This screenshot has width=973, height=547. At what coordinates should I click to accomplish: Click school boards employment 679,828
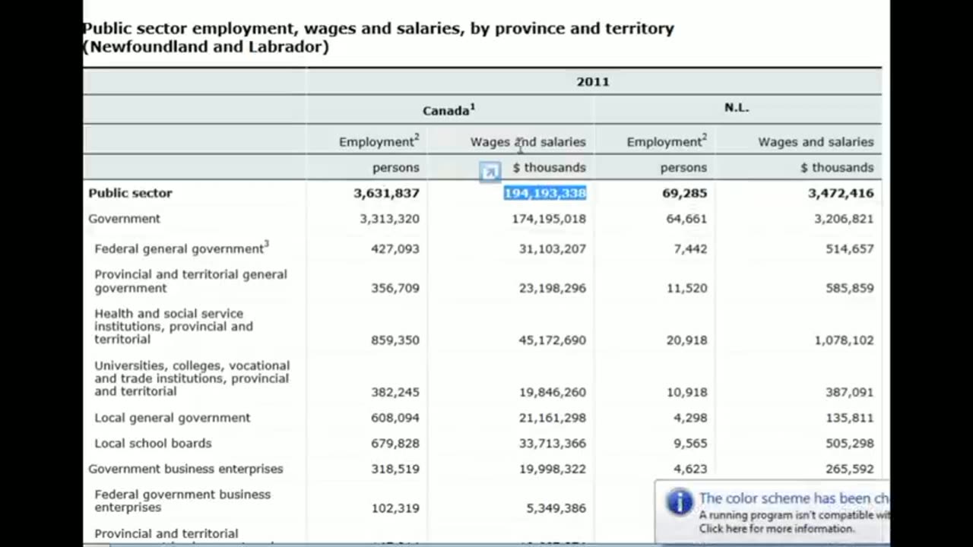coord(395,444)
